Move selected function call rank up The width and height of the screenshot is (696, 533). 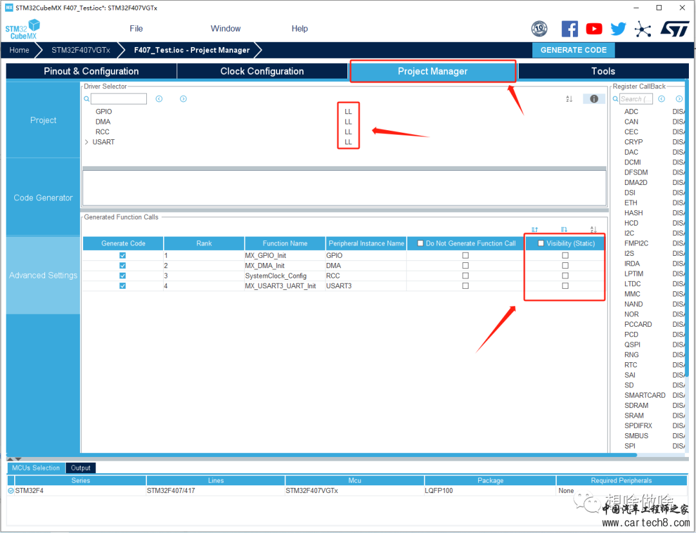(x=534, y=229)
